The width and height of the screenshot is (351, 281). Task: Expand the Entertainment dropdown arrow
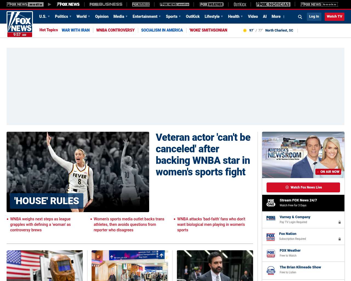tap(160, 16)
